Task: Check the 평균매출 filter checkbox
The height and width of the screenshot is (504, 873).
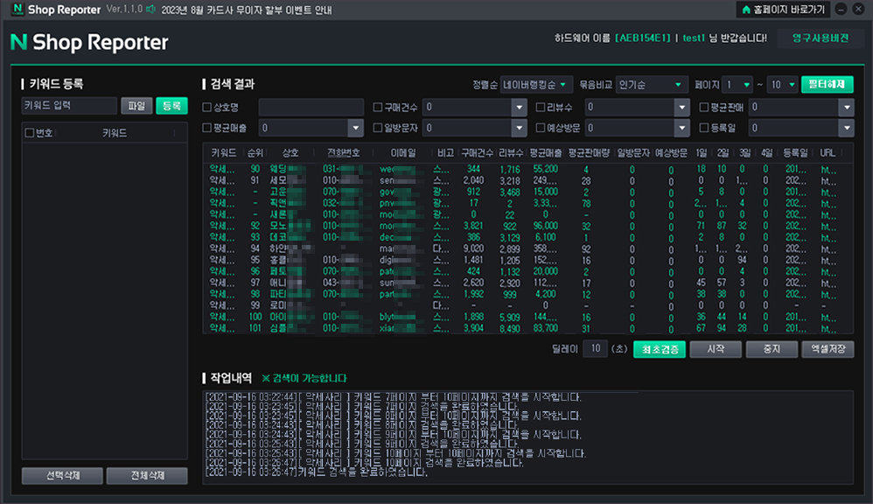Action: 207,128
